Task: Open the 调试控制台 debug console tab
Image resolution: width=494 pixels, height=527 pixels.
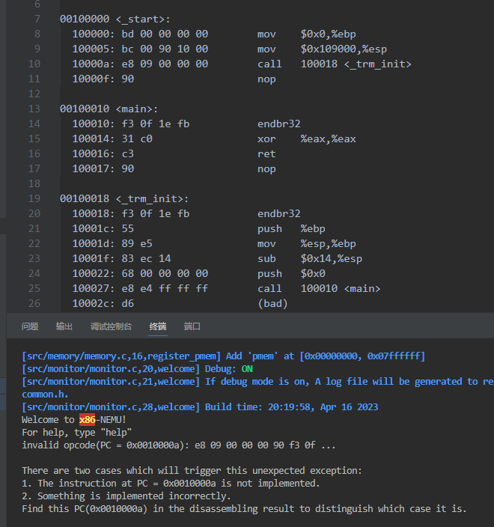Action: pos(111,326)
